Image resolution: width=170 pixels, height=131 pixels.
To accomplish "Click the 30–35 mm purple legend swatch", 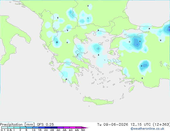I will (x=60, y=128).
